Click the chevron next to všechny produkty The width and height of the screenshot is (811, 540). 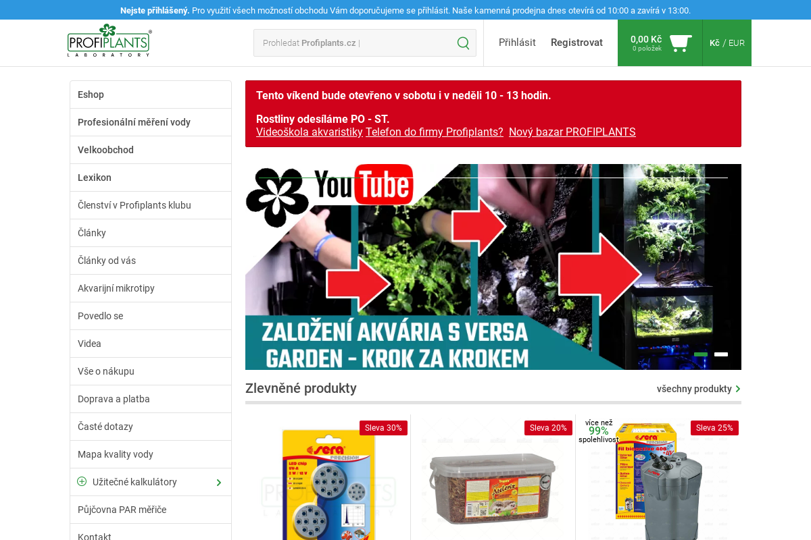pos(739,389)
